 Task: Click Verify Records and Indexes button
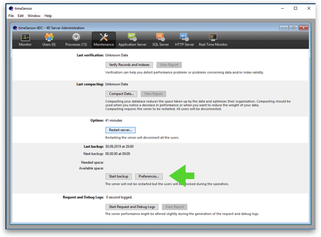tap(129, 65)
